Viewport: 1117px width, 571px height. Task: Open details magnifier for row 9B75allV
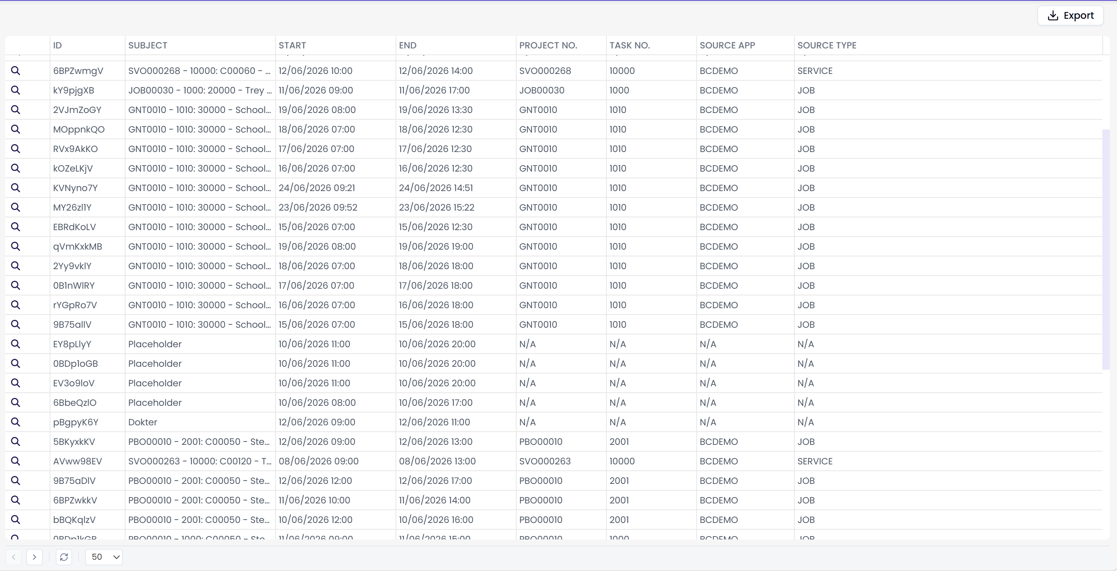(x=15, y=324)
